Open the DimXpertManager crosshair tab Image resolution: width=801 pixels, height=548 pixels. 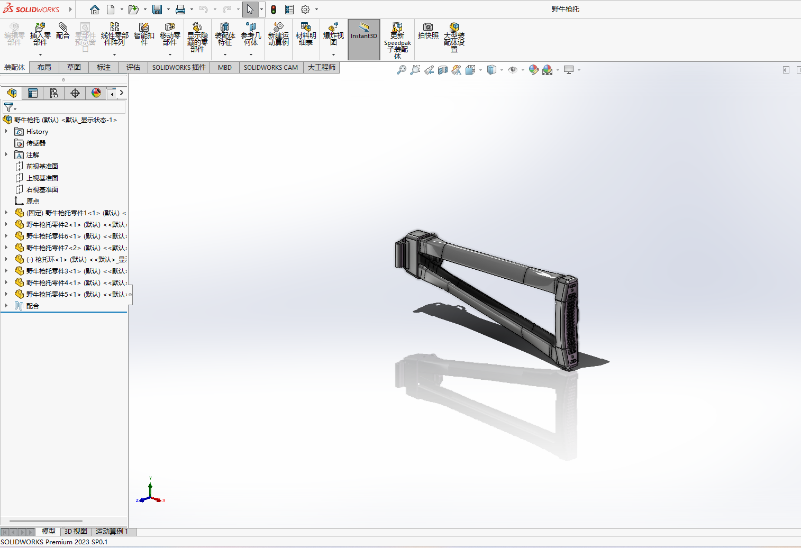(75, 93)
